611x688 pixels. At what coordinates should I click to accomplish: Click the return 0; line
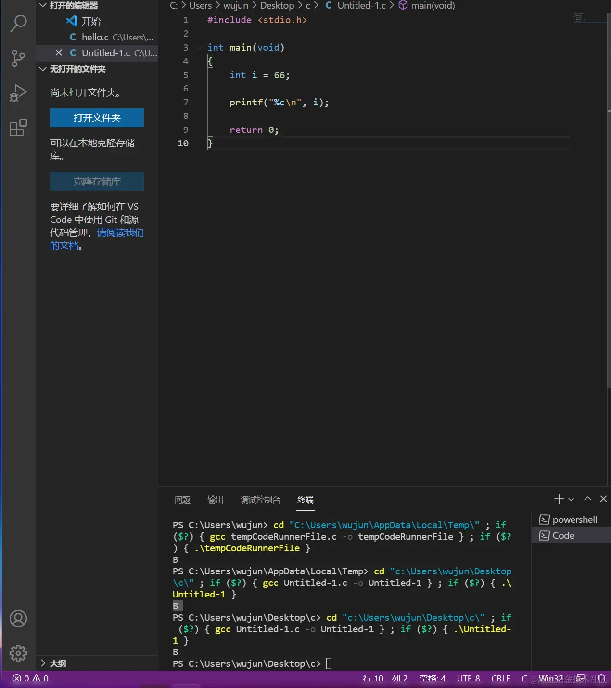tap(254, 130)
